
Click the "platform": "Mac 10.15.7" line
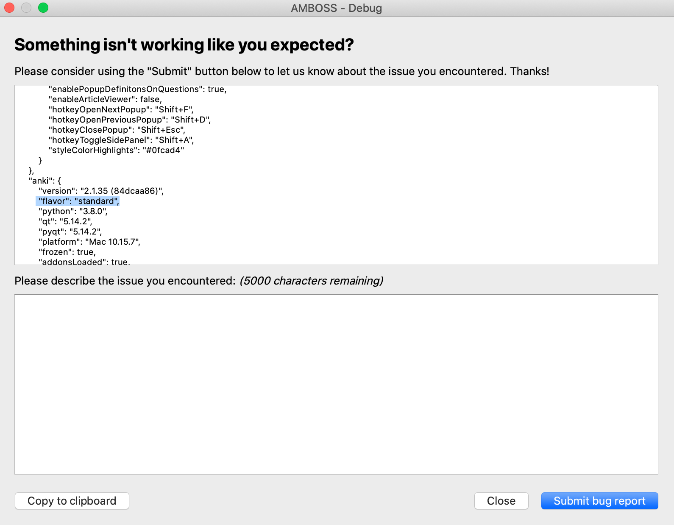pyautogui.click(x=90, y=242)
